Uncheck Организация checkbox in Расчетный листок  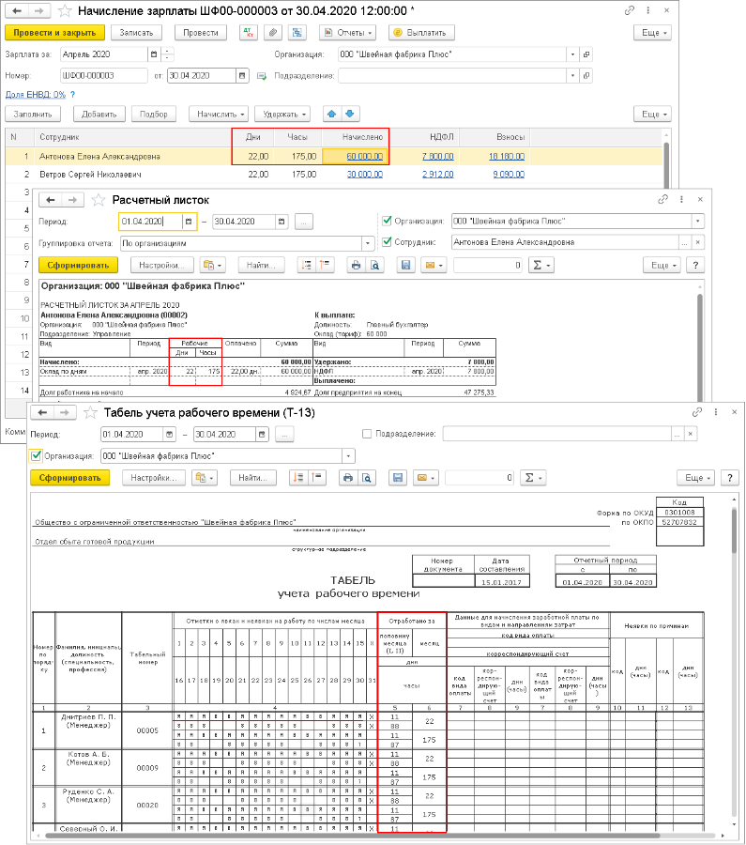click(387, 221)
